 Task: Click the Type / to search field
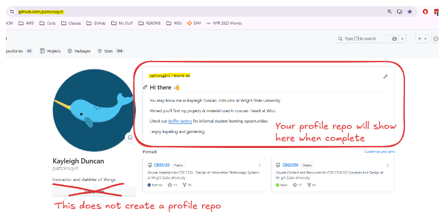[x=361, y=39]
